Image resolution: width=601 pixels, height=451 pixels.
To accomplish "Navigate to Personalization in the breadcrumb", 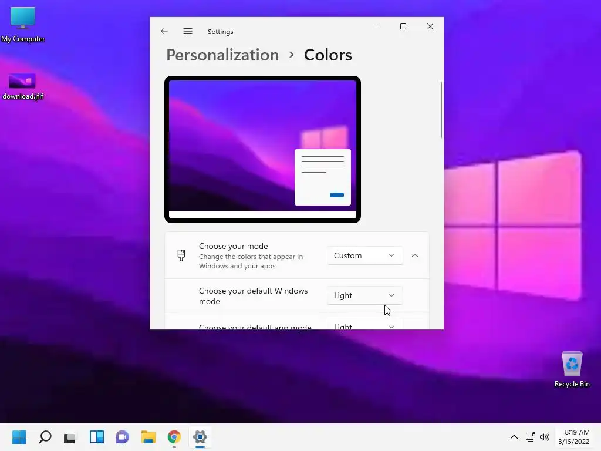I will (222, 55).
